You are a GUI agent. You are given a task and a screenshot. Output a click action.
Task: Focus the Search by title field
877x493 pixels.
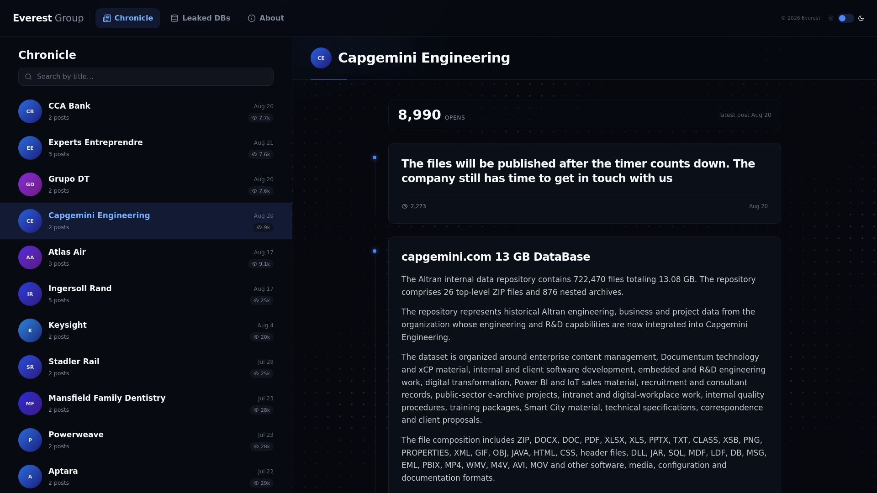[146, 77]
